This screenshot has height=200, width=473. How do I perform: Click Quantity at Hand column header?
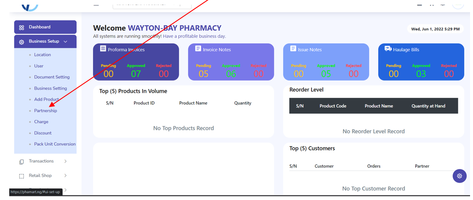[428, 106]
